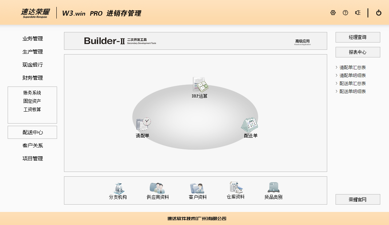389x225 pixels.
Task: Open the 请配单明细表 report
Action: pos(352,76)
